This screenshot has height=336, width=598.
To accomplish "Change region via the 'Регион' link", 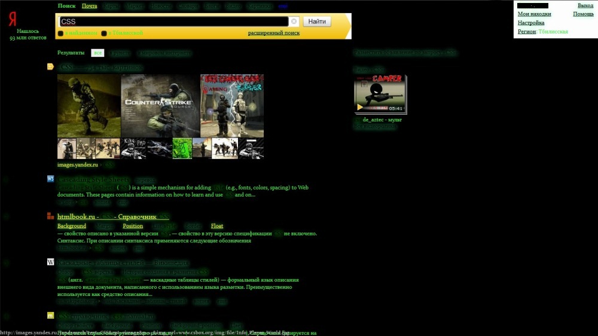I will (526, 31).
